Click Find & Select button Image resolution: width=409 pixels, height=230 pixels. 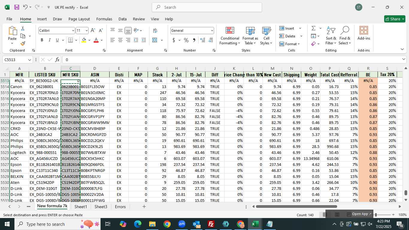point(345,36)
